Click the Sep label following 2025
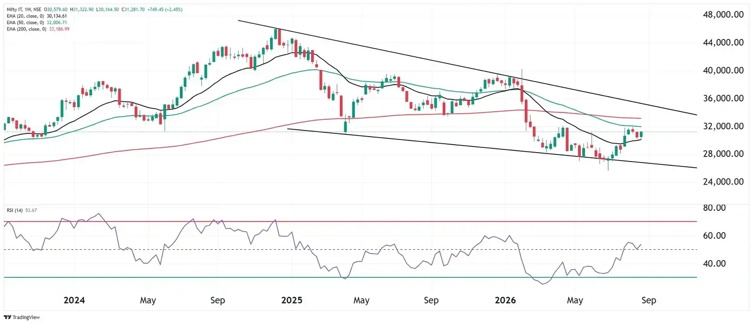 431,301
